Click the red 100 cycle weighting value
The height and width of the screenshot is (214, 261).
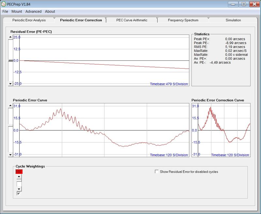19,172
